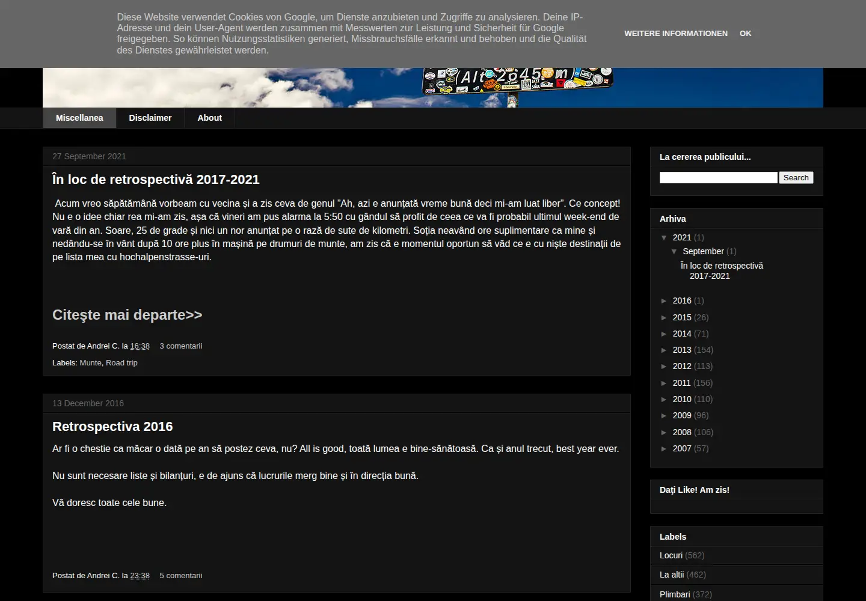866x601 pixels.
Task: Open the 2009 archive link
Action: [682, 415]
